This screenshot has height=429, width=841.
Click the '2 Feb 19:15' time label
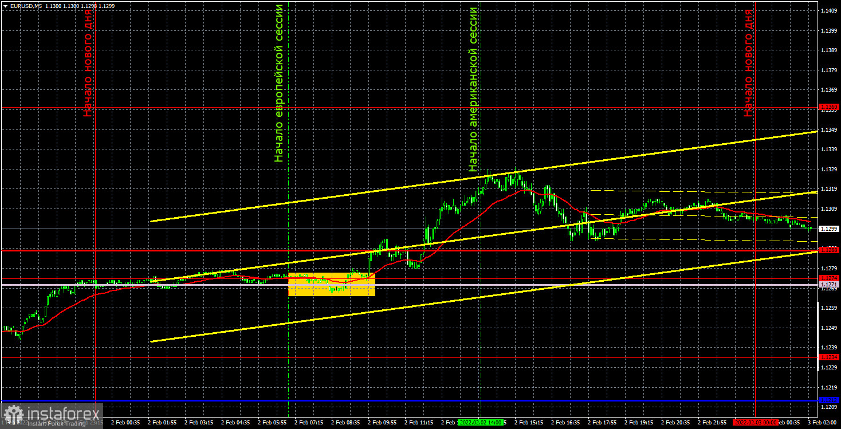[x=639, y=422]
